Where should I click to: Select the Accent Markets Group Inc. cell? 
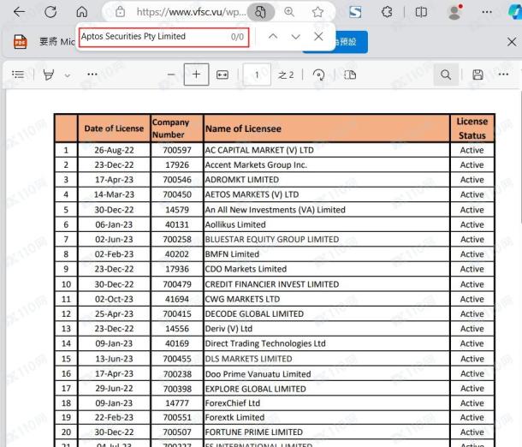[327, 165]
